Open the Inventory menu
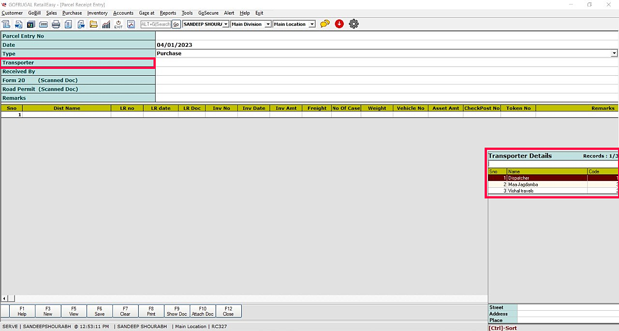The width and height of the screenshot is (619, 331). (97, 13)
